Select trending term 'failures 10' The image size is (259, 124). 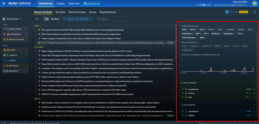195,46
